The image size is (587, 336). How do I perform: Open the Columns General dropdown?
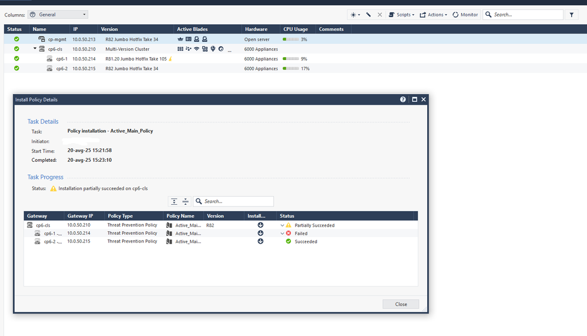point(58,15)
